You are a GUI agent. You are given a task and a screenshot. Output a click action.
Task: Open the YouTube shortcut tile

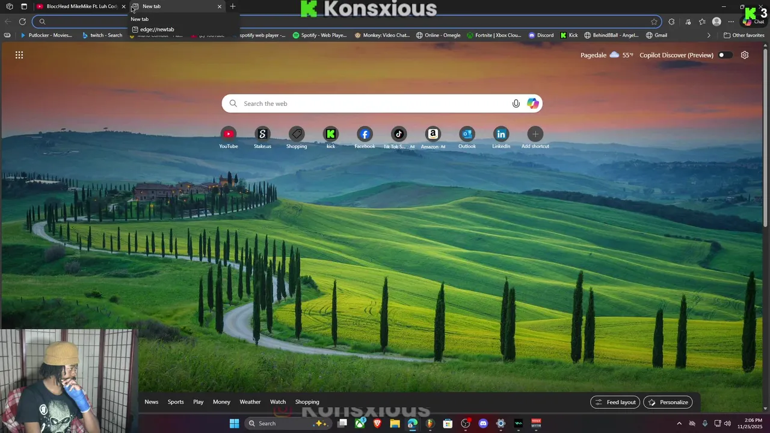(229, 138)
